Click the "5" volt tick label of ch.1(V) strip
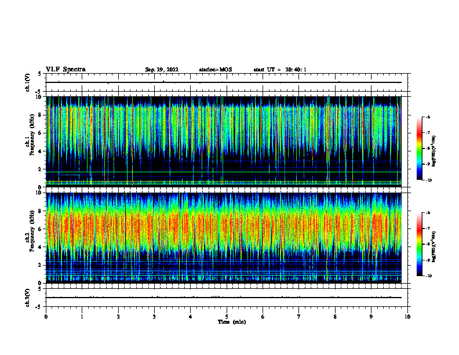 coord(40,74)
